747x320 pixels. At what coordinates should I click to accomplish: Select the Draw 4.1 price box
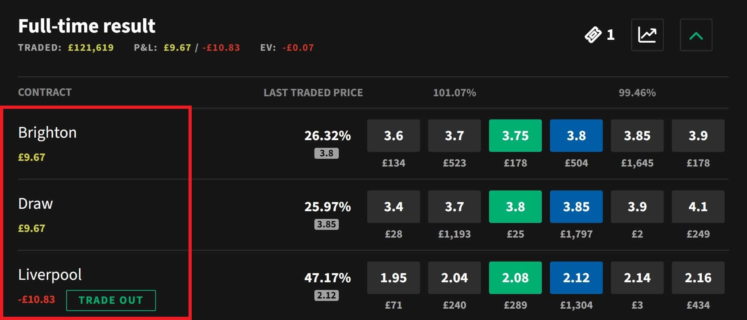click(698, 207)
